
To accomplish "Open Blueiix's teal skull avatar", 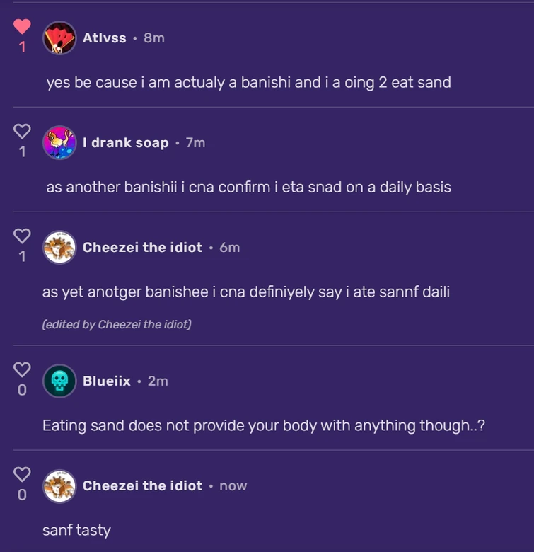I will 59,381.
